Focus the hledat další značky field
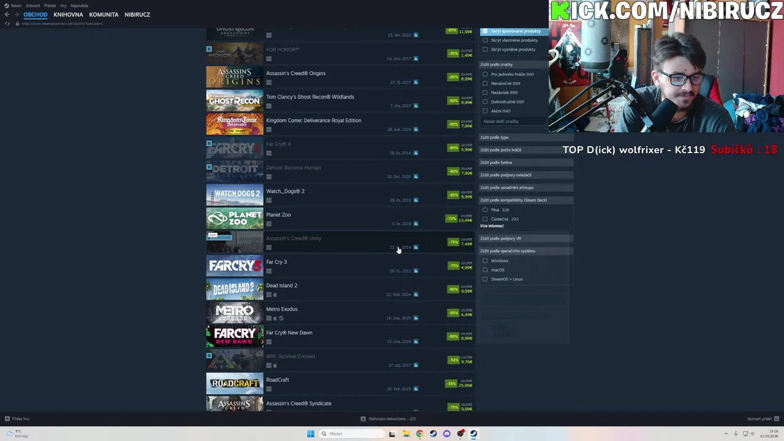 (513, 121)
